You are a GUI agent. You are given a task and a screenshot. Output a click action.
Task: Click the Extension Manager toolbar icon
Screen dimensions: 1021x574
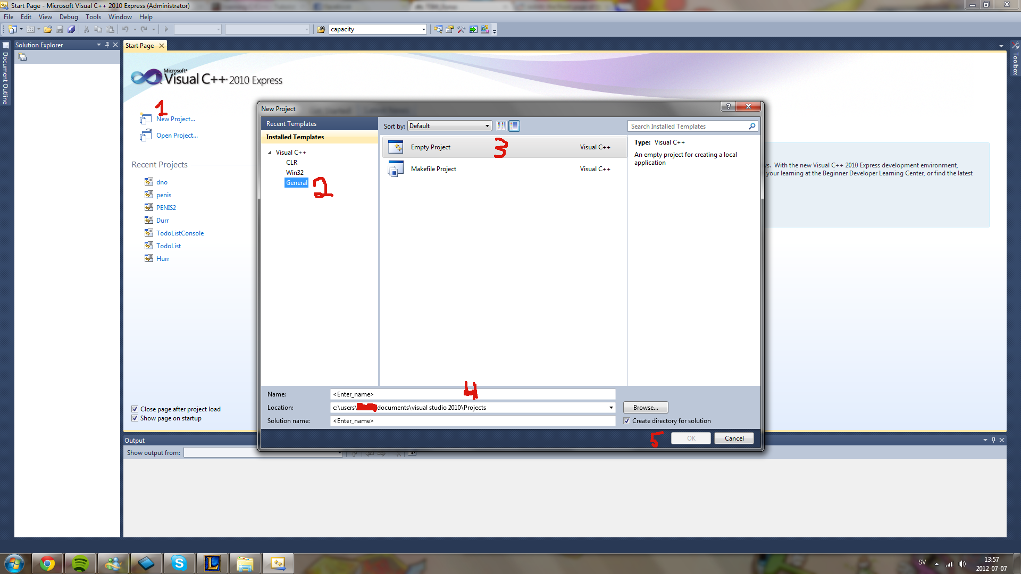(x=484, y=29)
